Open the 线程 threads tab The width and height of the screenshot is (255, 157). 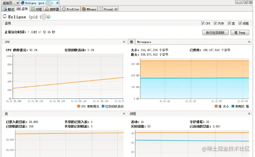37,9
